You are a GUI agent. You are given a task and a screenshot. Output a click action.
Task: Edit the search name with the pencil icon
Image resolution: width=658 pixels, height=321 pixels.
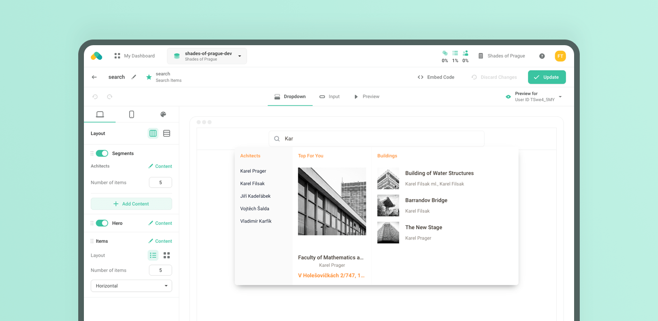click(134, 77)
